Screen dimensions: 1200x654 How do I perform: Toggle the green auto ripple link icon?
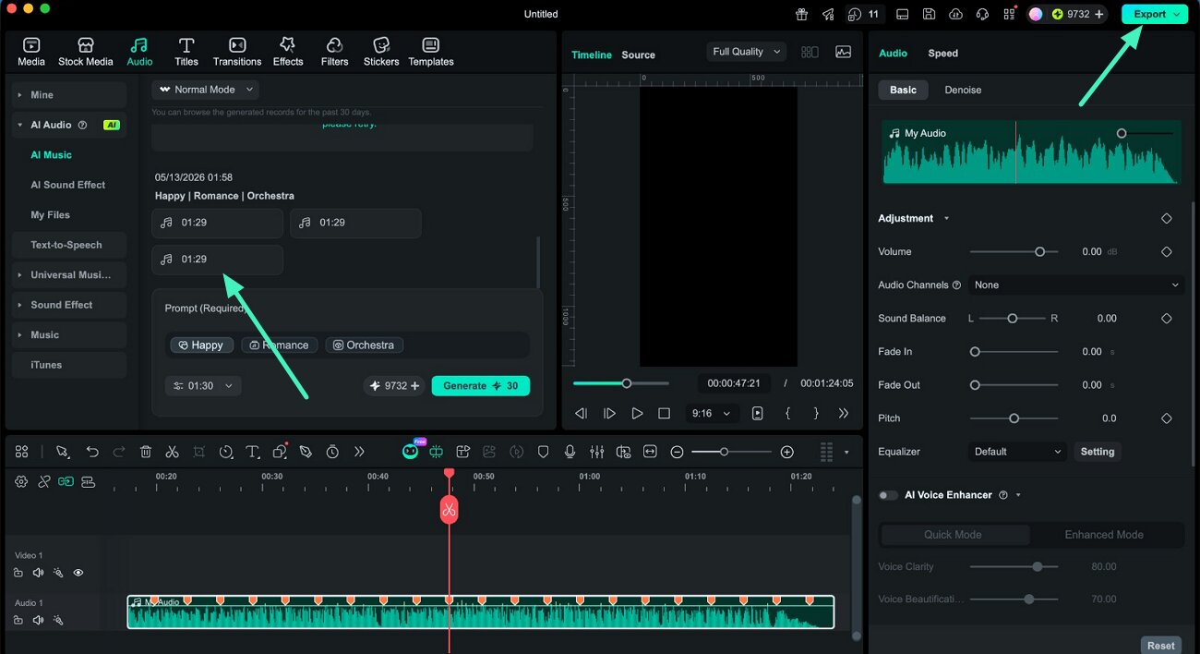tap(66, 481)
